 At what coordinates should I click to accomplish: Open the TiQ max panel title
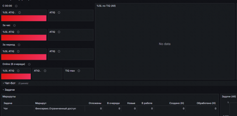click(x=70, y=71)
